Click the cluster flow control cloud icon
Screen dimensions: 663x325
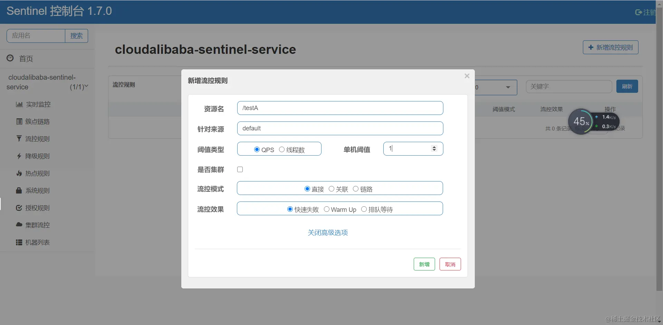19,225
